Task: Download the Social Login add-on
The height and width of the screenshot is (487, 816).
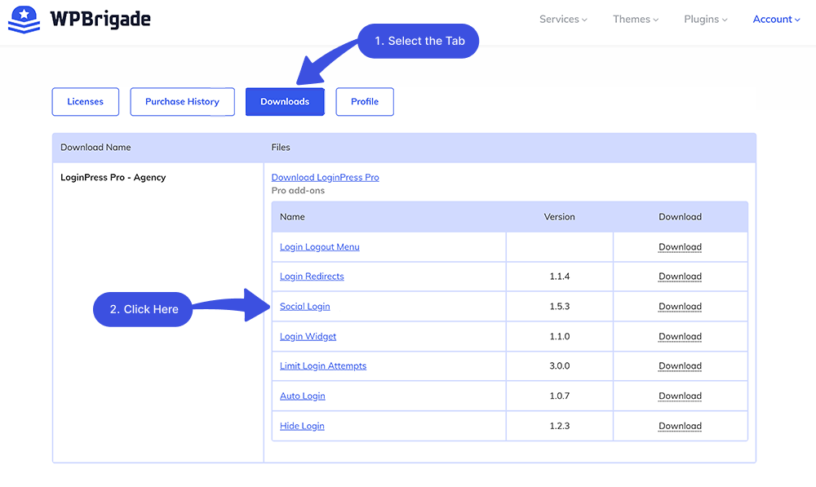Action: tap(681, 307)
